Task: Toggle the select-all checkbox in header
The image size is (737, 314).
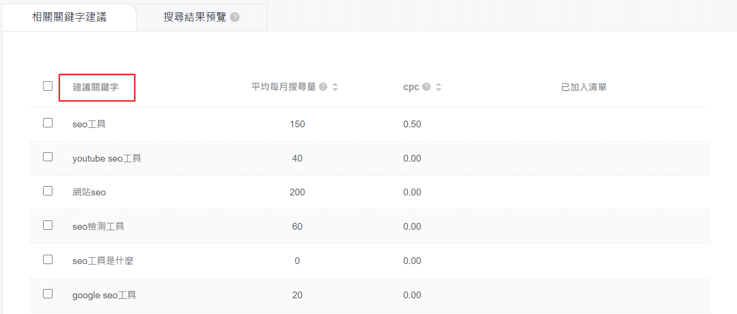Action: [x=48, y=86]
